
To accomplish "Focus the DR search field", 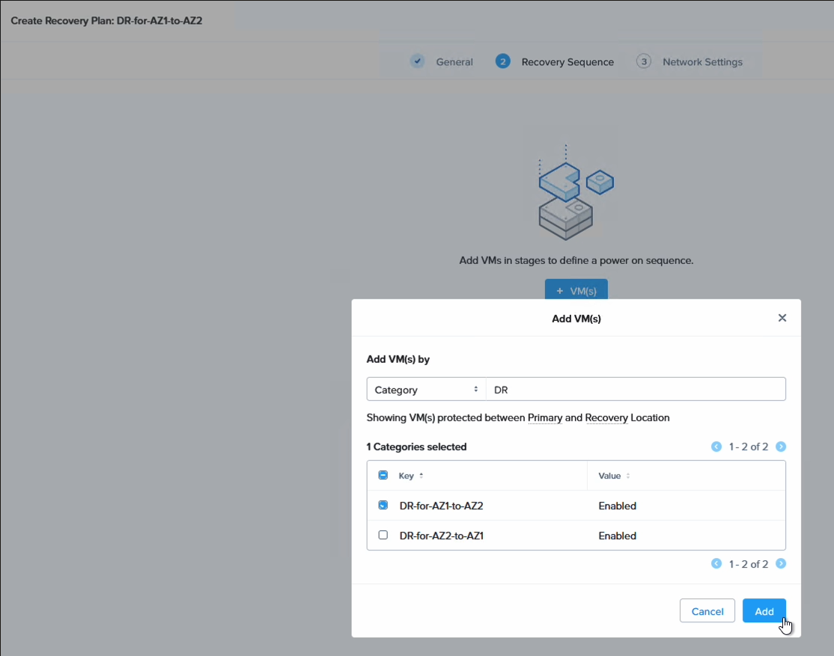I will tap(636, 389).
